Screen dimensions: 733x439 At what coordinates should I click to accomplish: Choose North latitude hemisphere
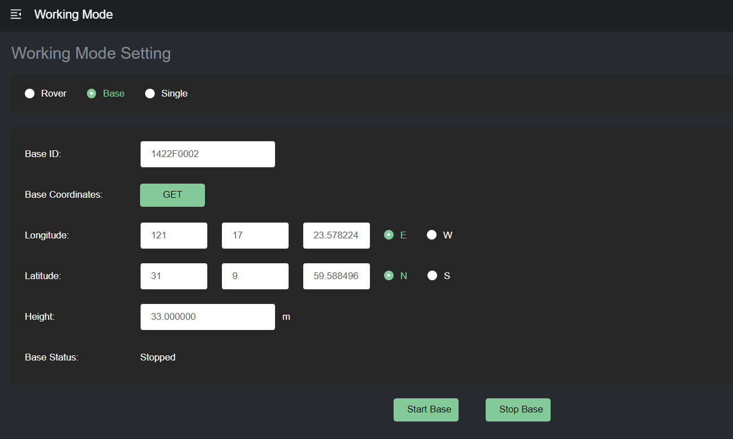389,276
